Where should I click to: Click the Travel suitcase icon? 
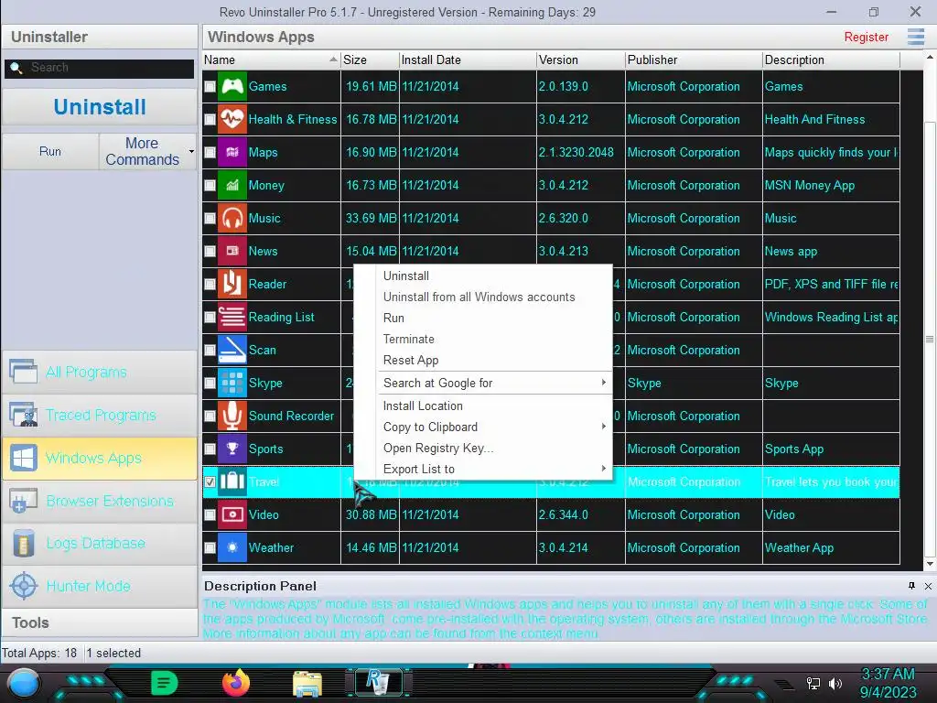(x=232, y=481)
